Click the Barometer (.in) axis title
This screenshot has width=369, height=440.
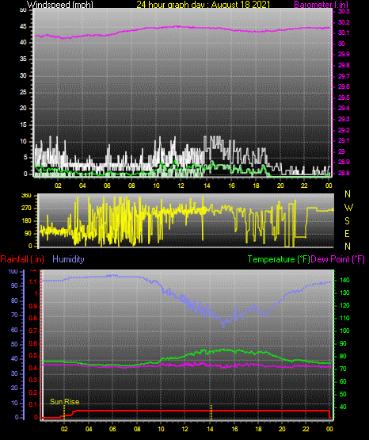(321, 4)
